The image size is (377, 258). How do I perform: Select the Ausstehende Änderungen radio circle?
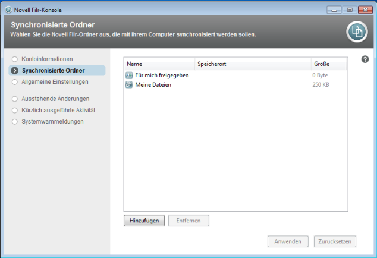point(15,99)
